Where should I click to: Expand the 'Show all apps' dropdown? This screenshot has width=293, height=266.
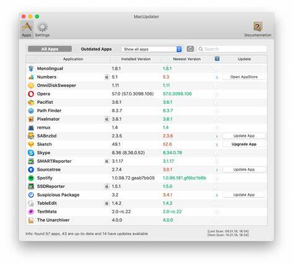[152, 49]
